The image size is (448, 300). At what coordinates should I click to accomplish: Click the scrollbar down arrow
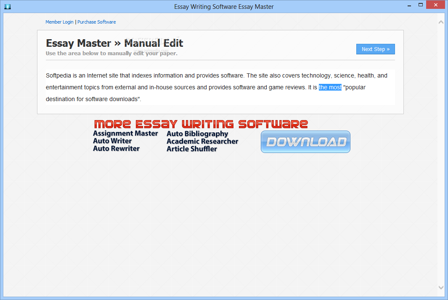(441, 288)
